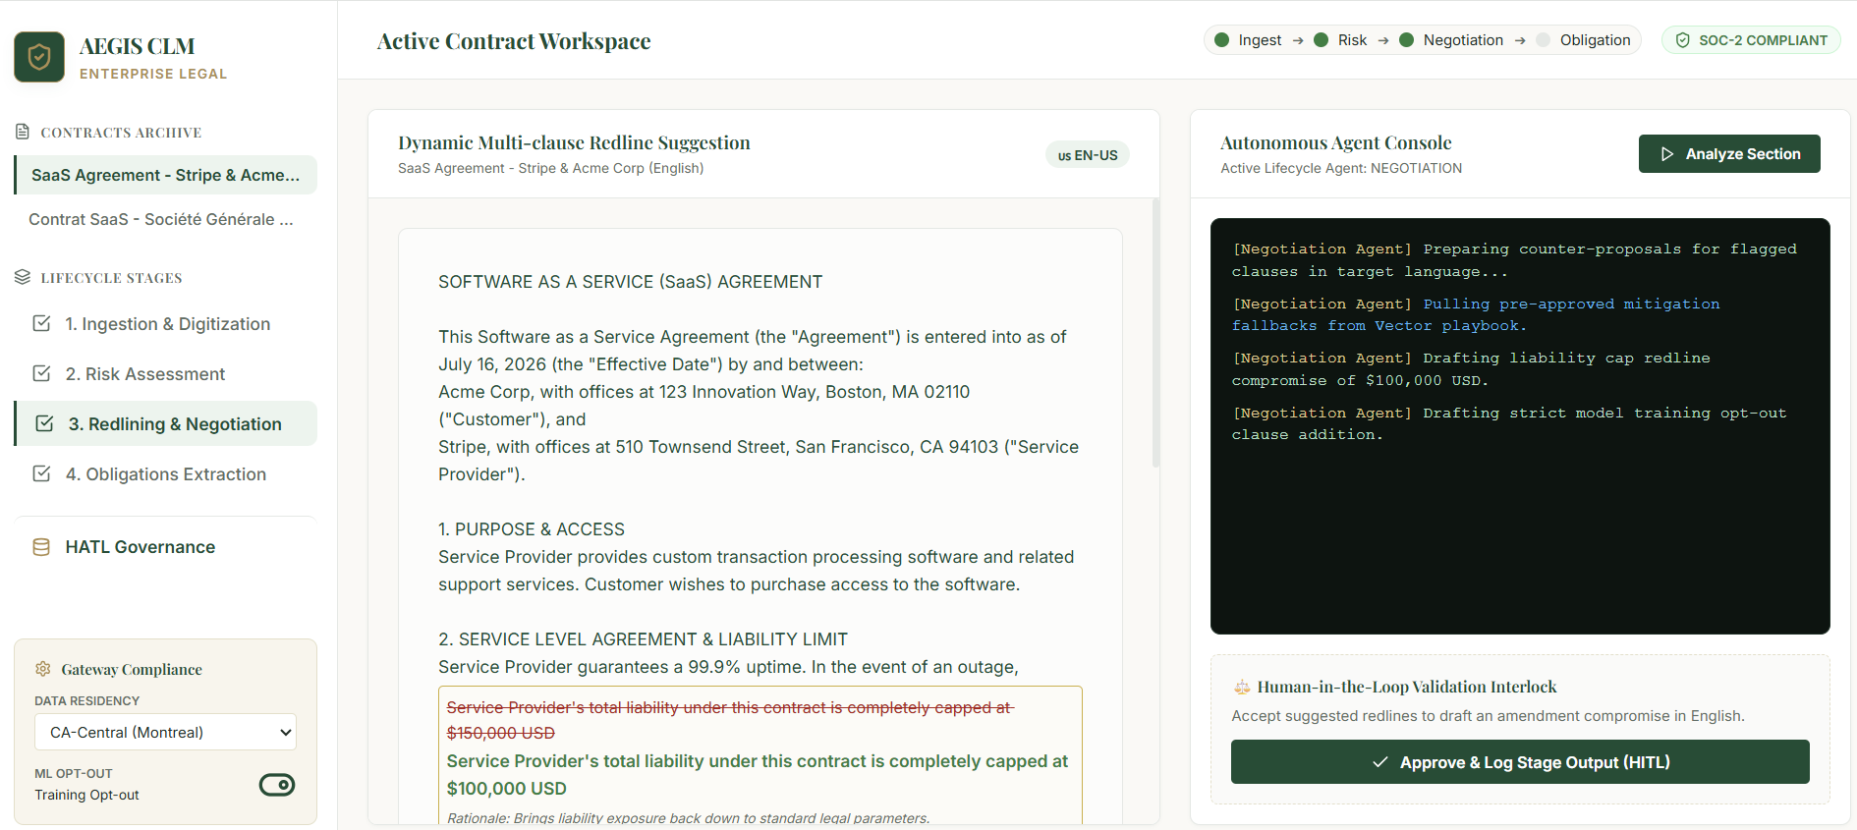
Task: Click the Ingest step label in pipeline
Action: point(1260,40)
